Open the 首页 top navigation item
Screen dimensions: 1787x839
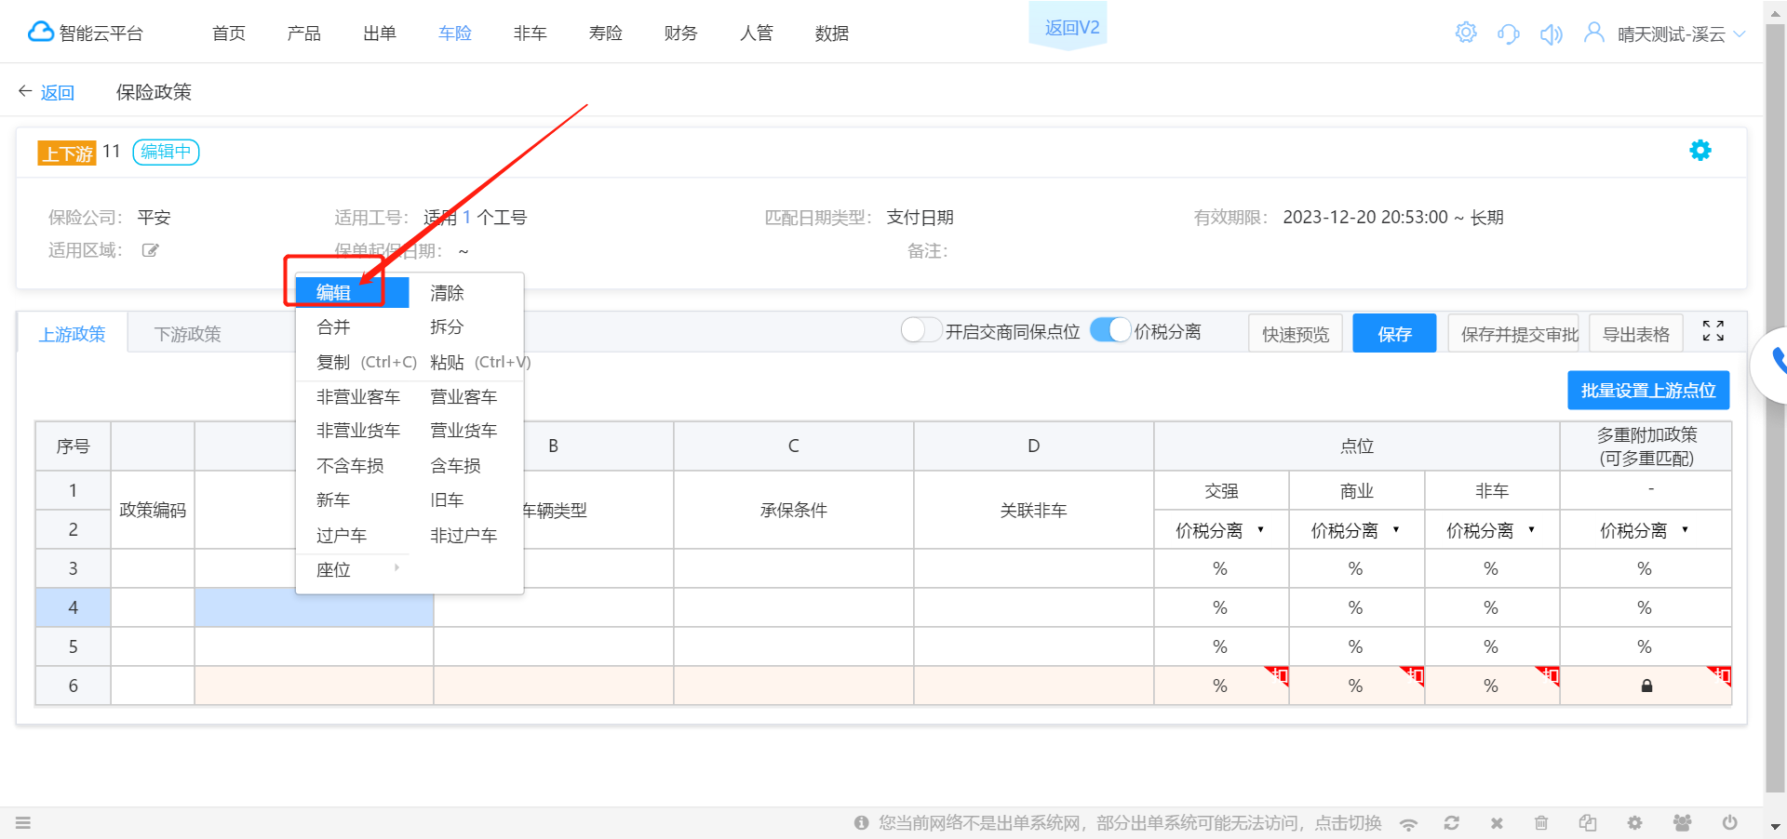(x=229, y=33)
